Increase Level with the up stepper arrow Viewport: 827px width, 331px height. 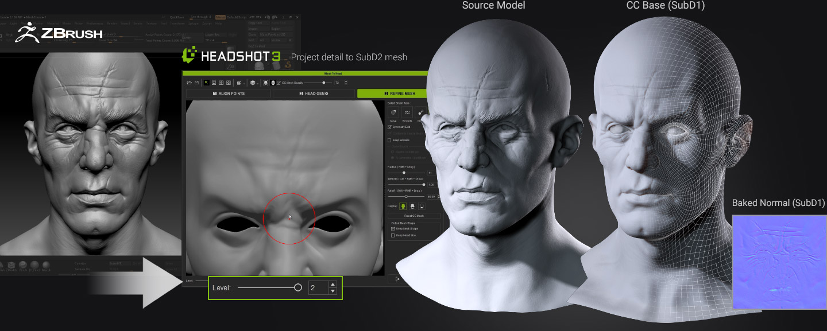pyautogui.click(x=332, y=285)
